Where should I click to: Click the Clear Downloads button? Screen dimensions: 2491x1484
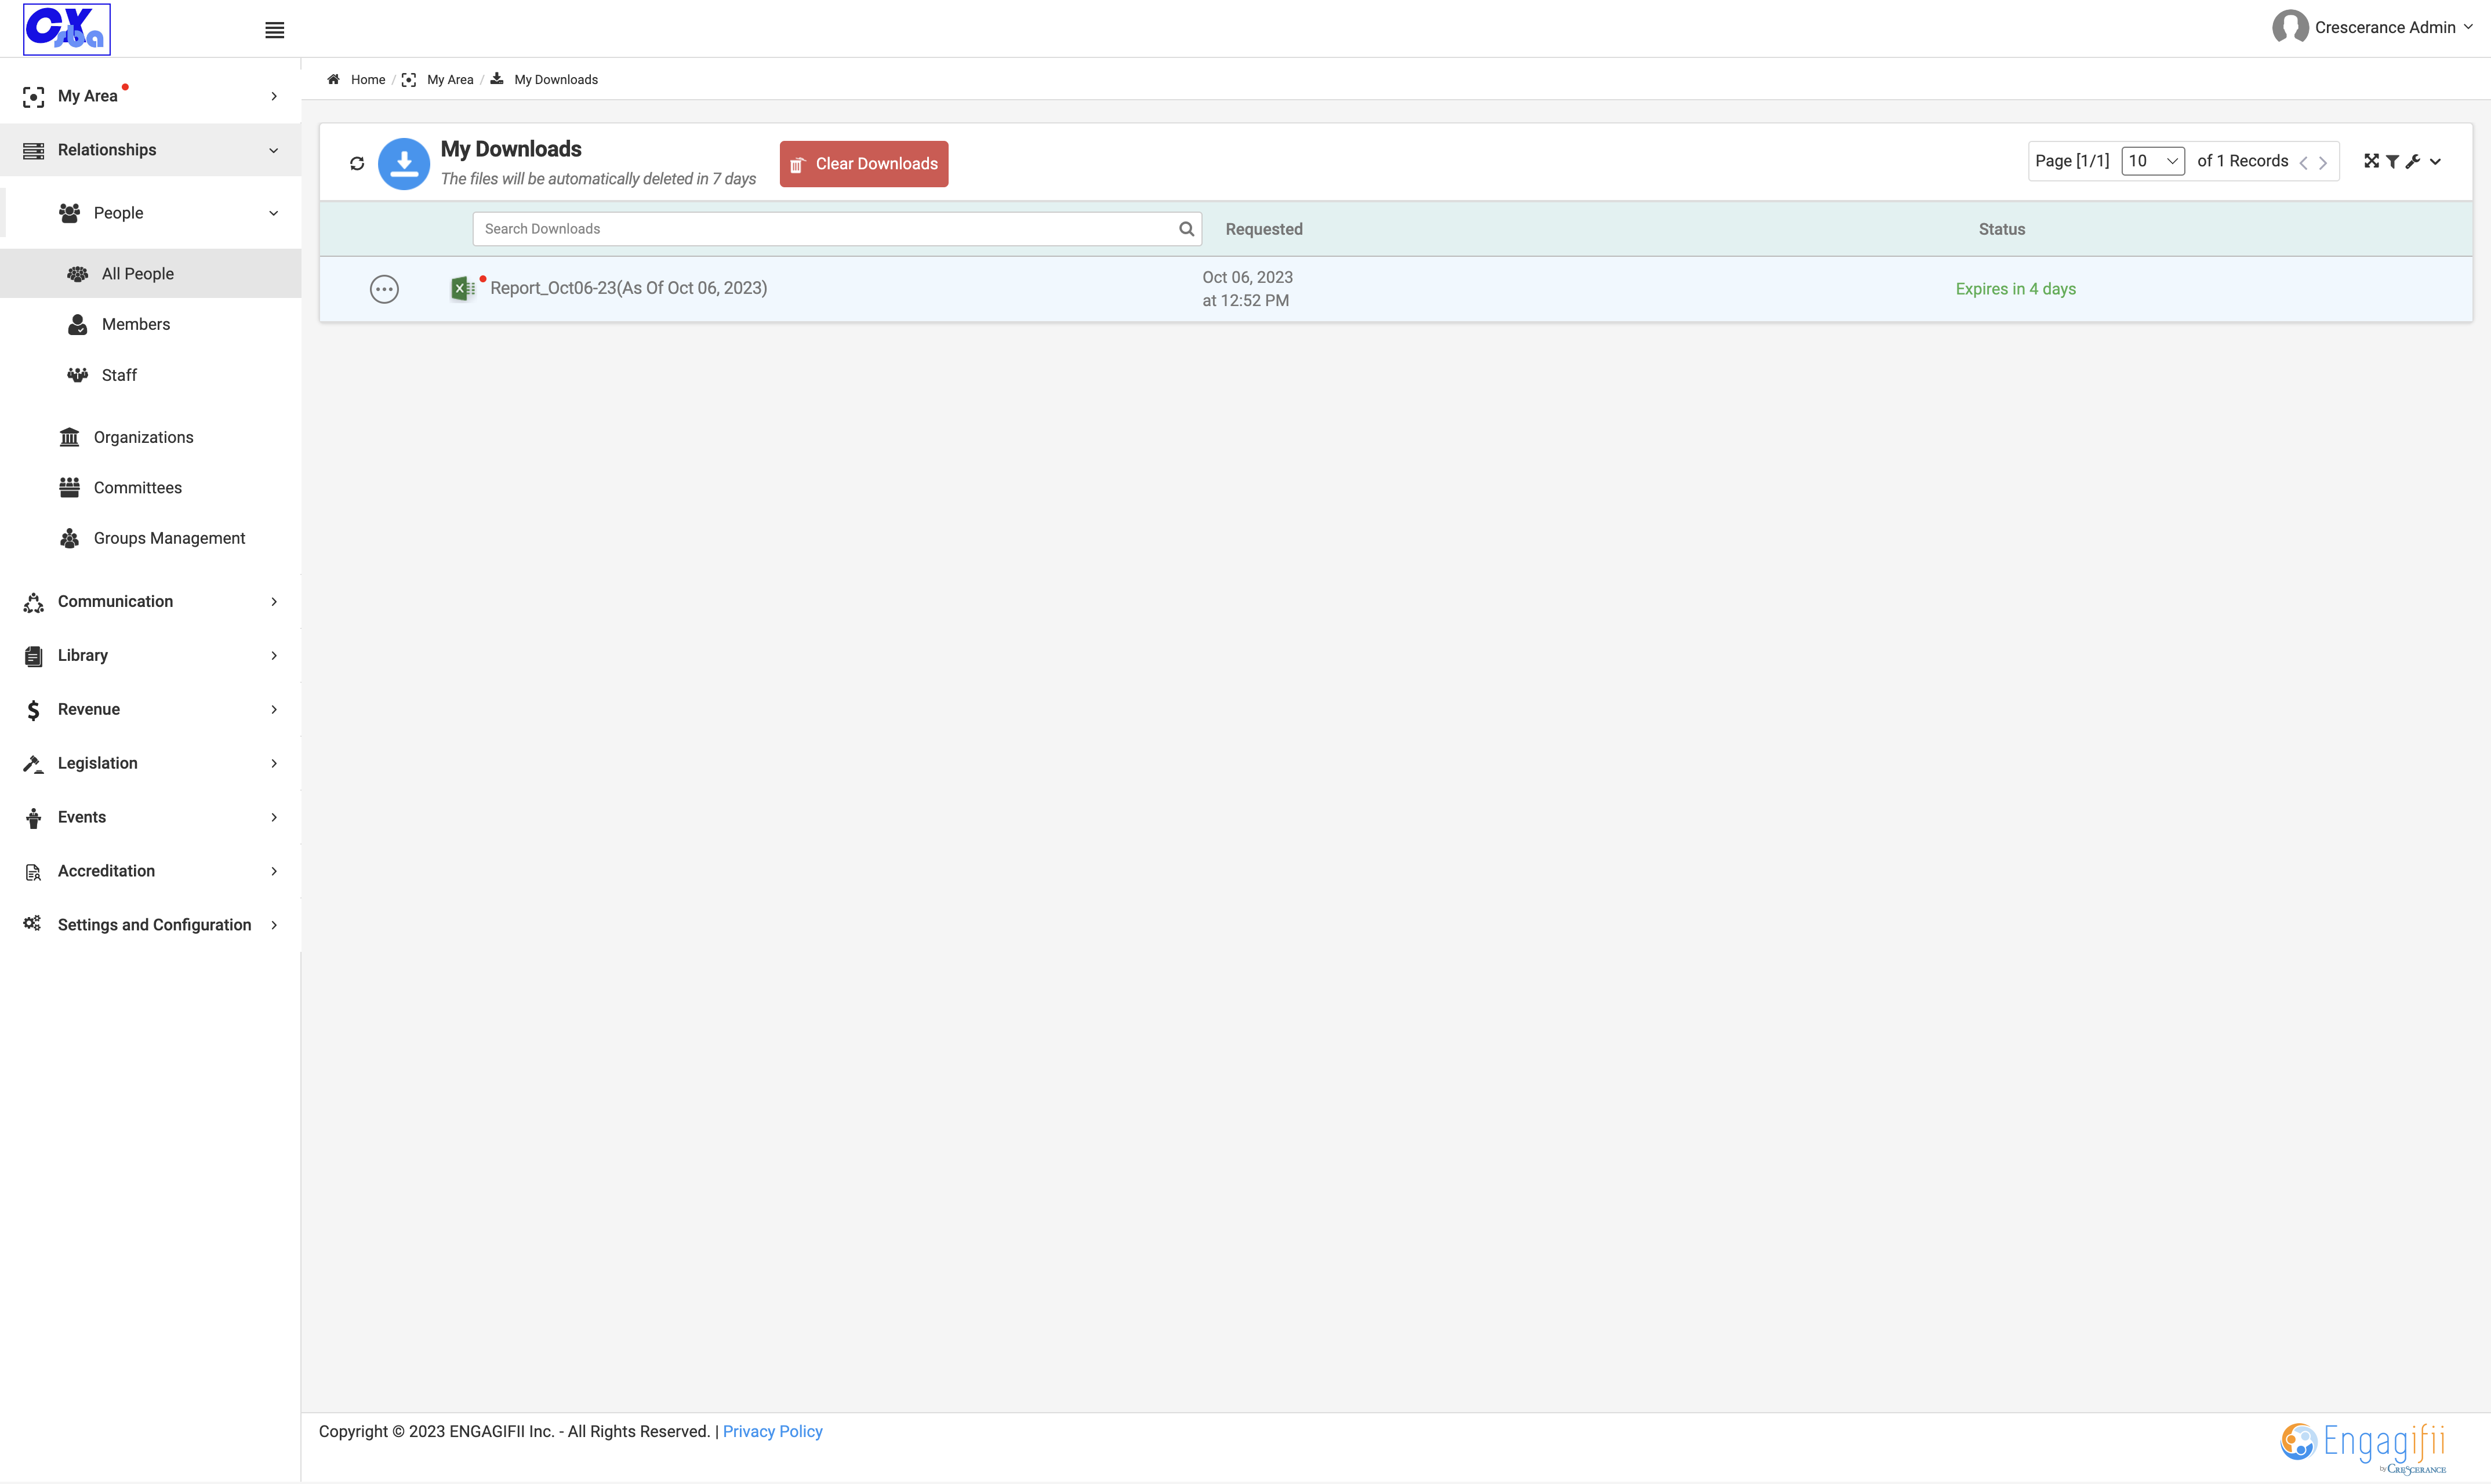coord(864,164)
